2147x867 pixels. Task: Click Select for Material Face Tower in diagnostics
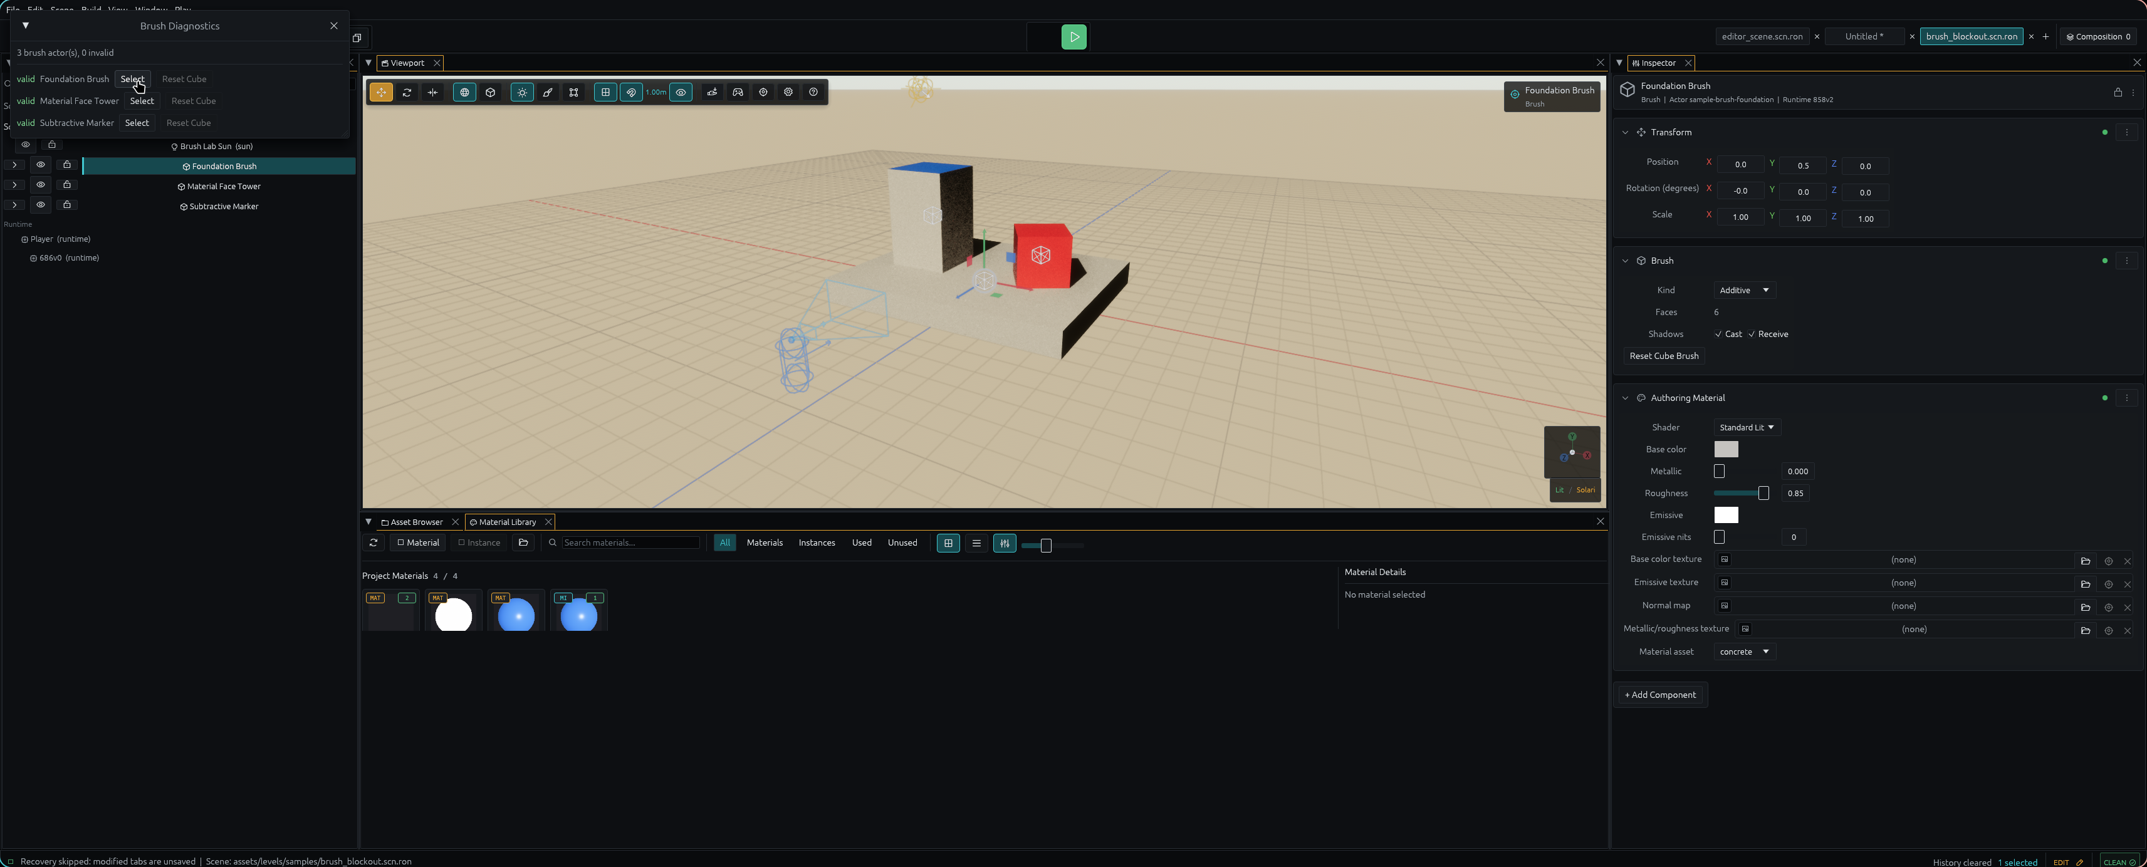click(x=142, y=101)
